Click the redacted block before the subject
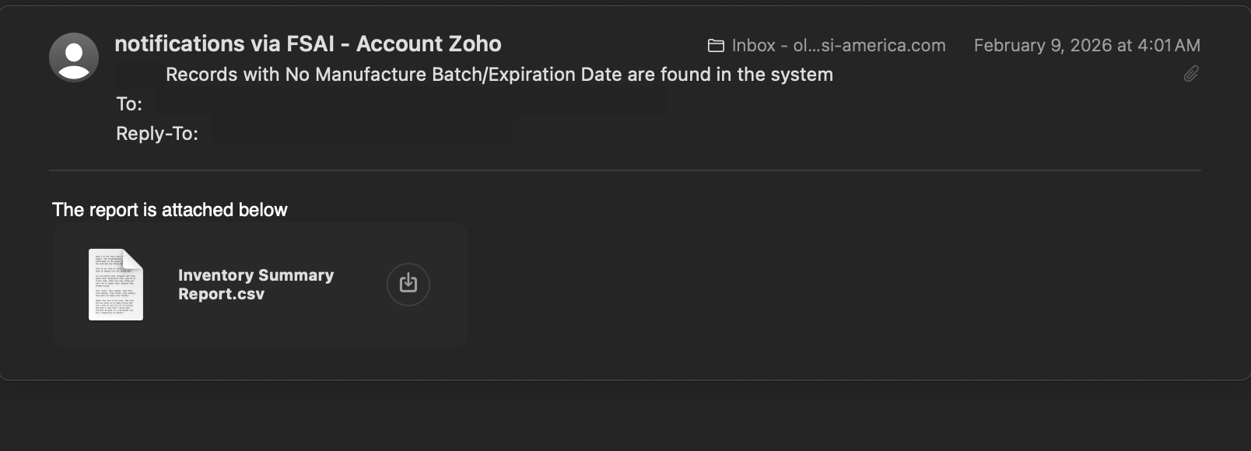The height and width of the screenshot is (451, 1251). [138, 75]
